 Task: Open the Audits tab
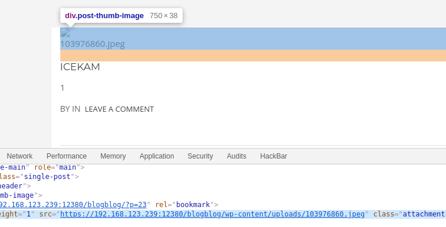(236, 156)
